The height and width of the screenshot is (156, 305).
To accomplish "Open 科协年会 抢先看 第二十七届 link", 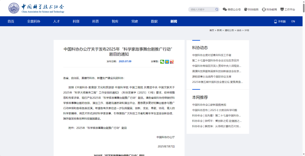I will (x=217, y=115).
